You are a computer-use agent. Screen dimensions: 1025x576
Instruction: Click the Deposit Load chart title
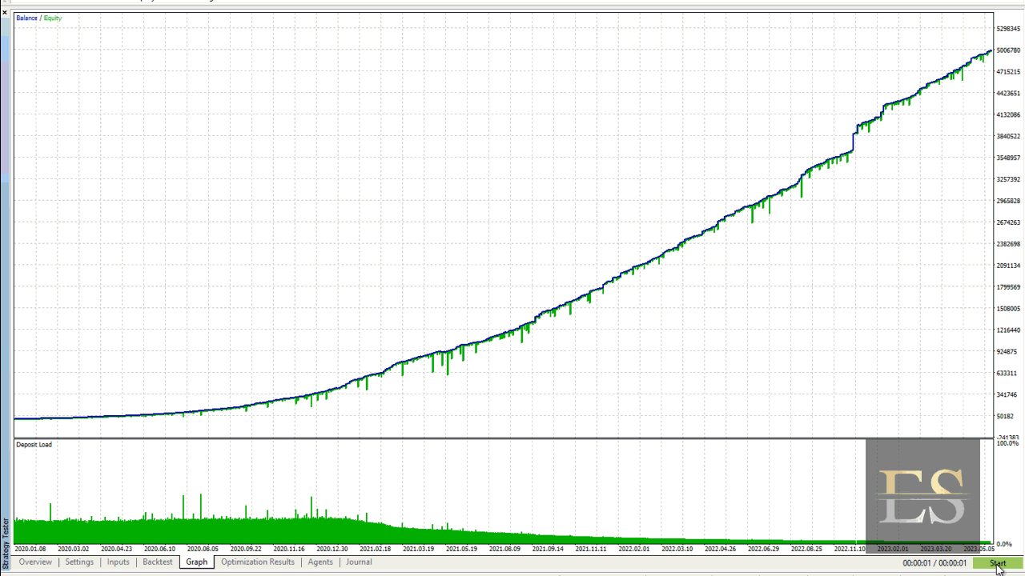click(x=34, y=445)
